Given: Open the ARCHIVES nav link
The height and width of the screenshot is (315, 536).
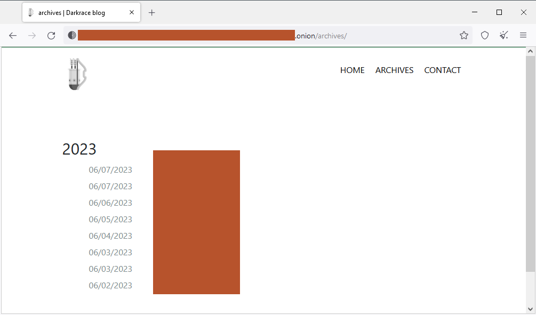Looking at the screenshot, I should point(394,70).
